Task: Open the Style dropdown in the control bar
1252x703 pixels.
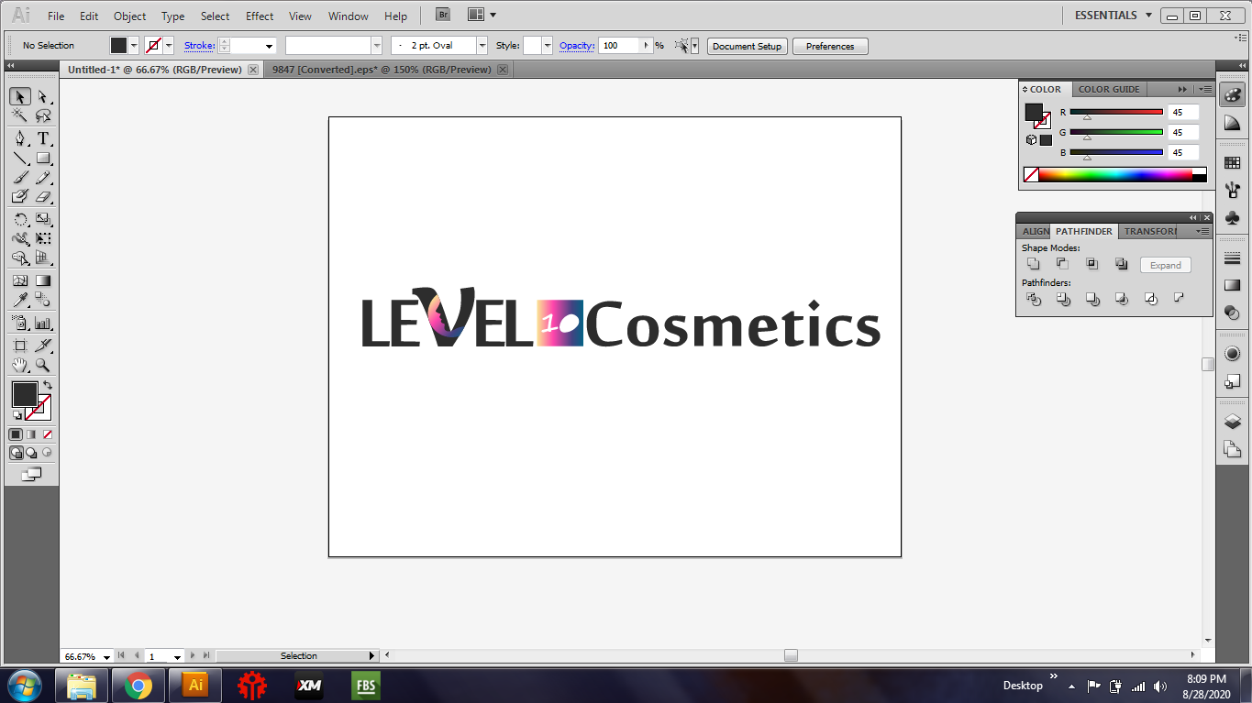Action: click(547, 45)
